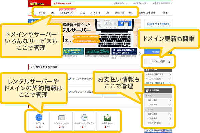The width and height of the screenshot is (200, 133).
Task: Open お支払情報 under サーバー section
Action: pos(152,114)
